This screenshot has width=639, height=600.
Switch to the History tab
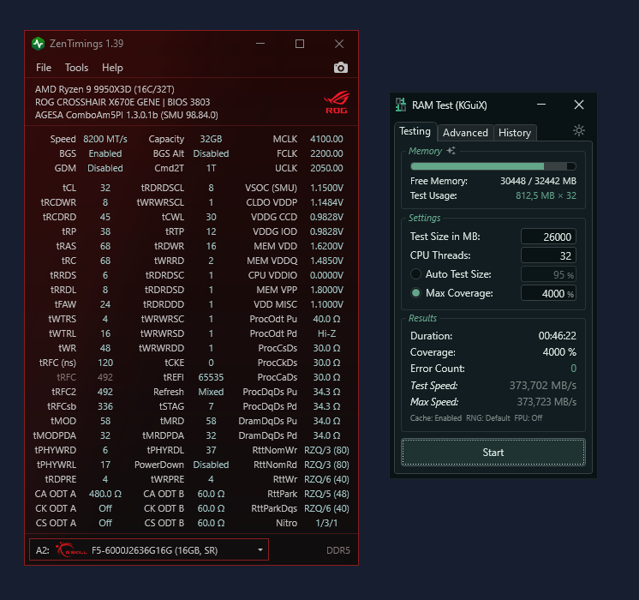tap(514, 133)
